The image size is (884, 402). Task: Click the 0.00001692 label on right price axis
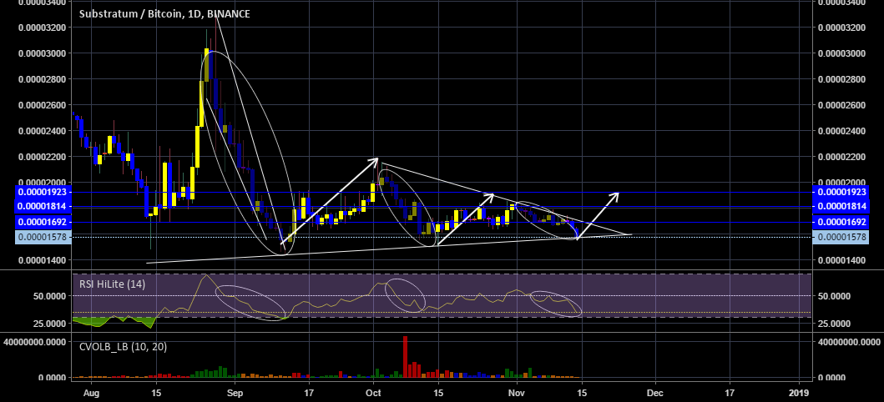pyautogui.click(x=841, y=223)
